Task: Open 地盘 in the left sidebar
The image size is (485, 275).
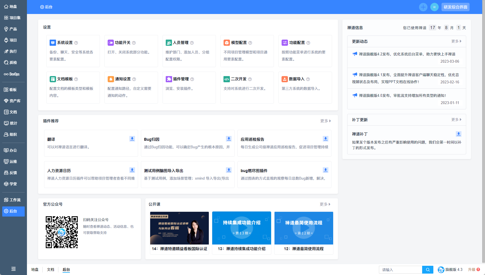Action: click(13, 6)
